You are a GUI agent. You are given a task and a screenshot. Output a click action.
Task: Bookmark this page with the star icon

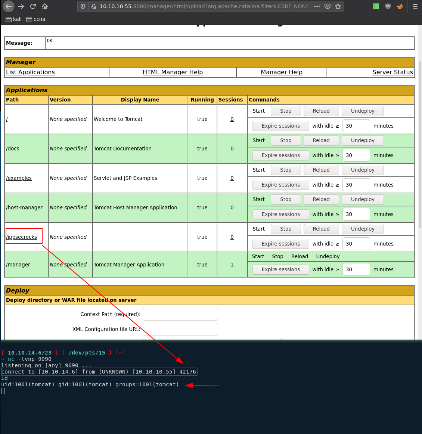pos(338,6)
